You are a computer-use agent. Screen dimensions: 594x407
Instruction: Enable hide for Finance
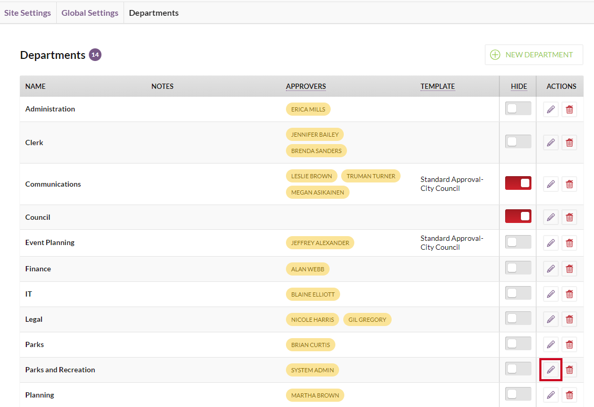tap(518, 268)
